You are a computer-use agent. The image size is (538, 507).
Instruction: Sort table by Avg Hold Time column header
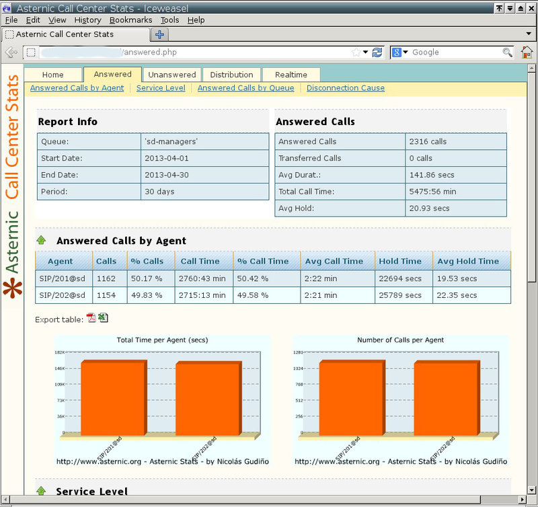tap(468, 261)
